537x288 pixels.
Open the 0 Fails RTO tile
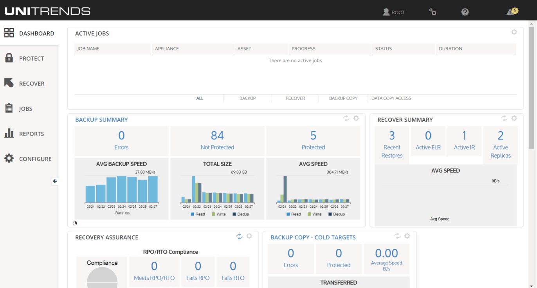click(x=233, y=272)
